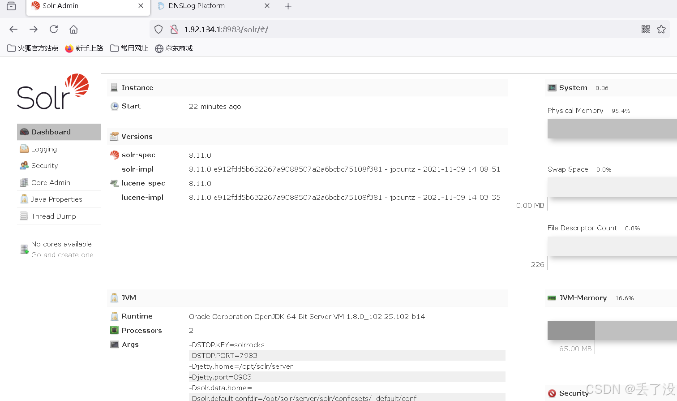Click the Versions box icon
This screenshot has width=677, height=401.
pyautogui.click(x=114, y=136)
